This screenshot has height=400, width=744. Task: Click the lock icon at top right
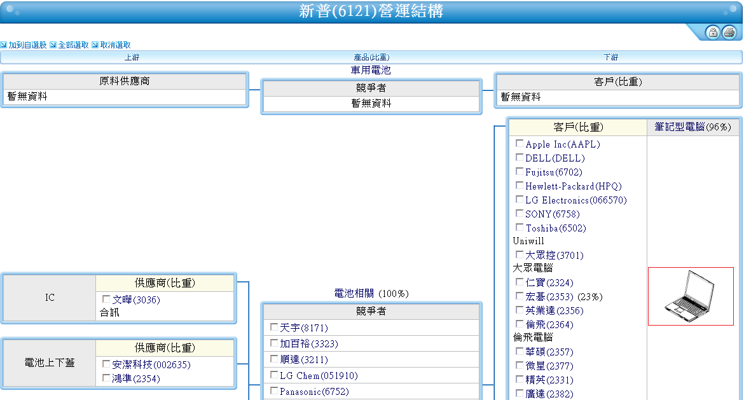click(x=712, y=32)
